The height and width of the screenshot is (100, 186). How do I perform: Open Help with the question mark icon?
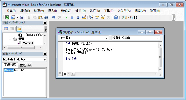pyautogui.click(x=116, y=17)
